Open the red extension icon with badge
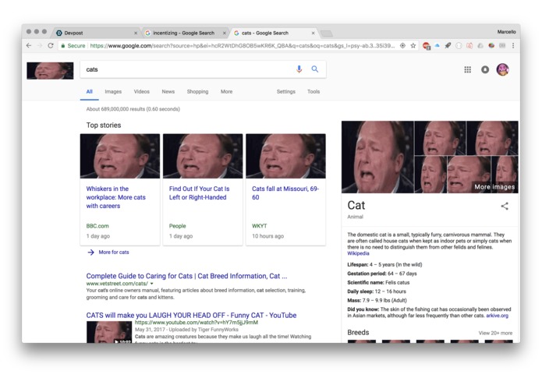Screen dimensions: 542x385 427,46
